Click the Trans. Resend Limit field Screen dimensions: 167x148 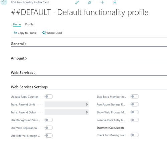coord(66,104)
